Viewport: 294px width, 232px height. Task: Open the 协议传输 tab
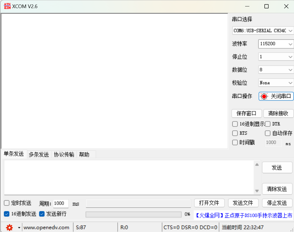64,154
